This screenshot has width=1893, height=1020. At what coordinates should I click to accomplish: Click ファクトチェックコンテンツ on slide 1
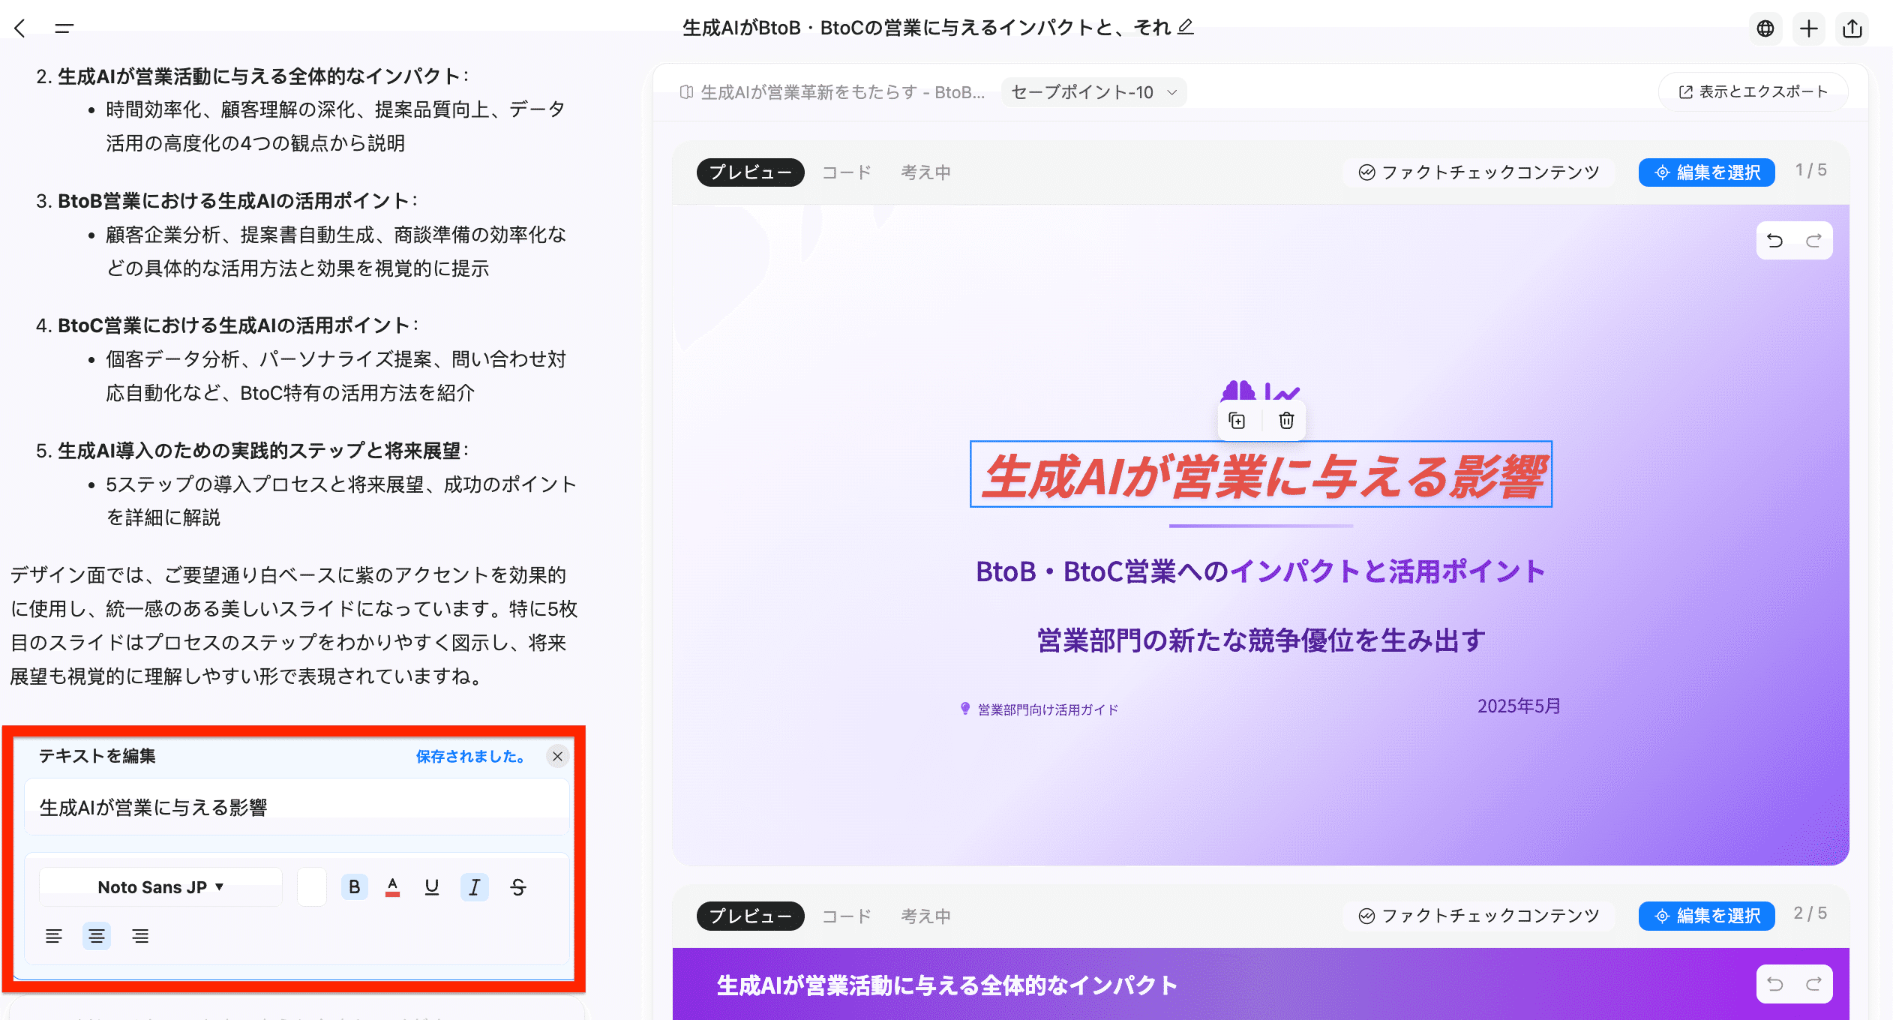(x=1479, y=172)
